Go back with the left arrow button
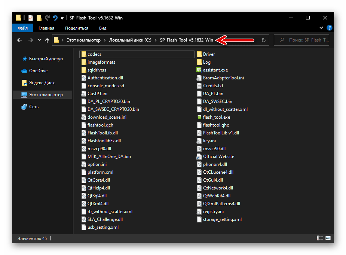The image size is (346, 255). [19, 40]
